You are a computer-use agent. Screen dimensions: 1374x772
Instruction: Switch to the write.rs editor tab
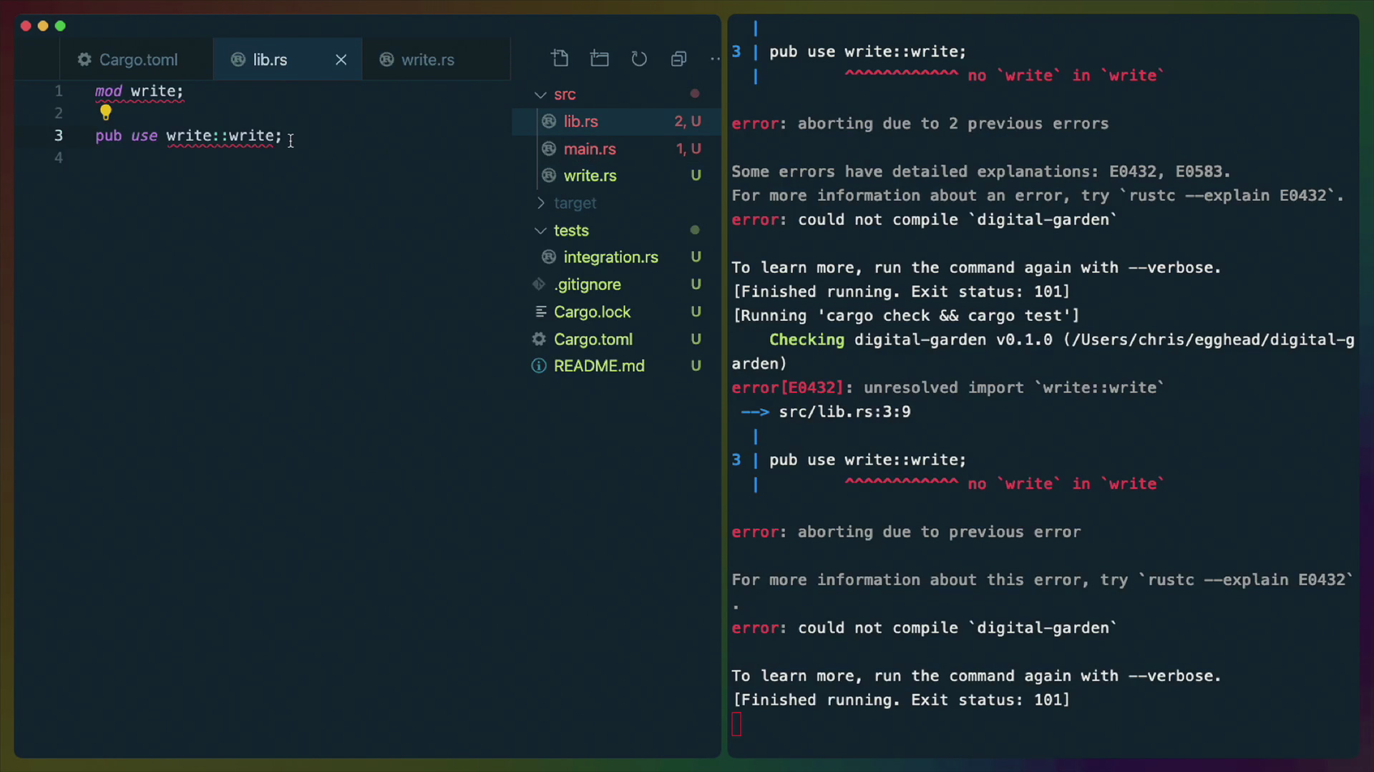[427, 59]
